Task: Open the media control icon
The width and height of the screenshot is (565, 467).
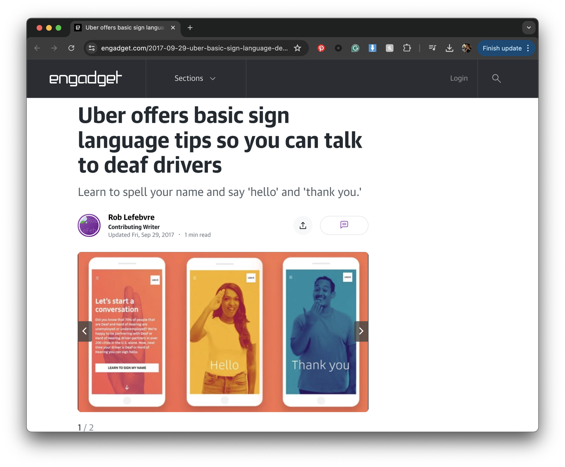Action: click(x=432, y=48)
